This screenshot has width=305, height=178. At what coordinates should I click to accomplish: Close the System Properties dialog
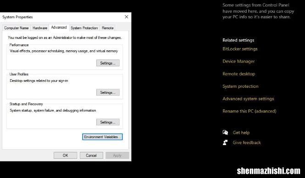[127, 17]
